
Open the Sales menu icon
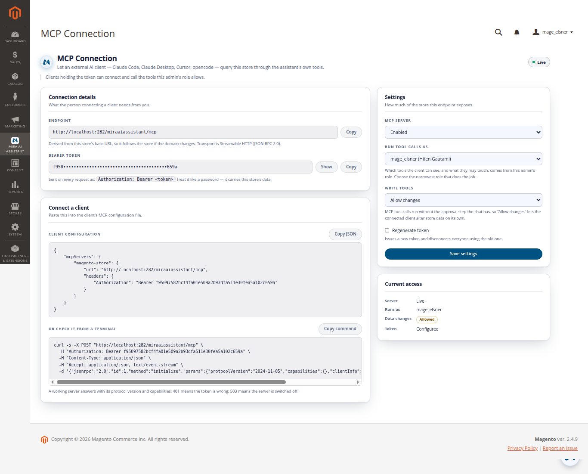15,55
